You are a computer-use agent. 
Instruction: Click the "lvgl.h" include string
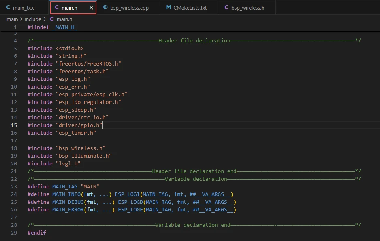[x=68, y=164]
